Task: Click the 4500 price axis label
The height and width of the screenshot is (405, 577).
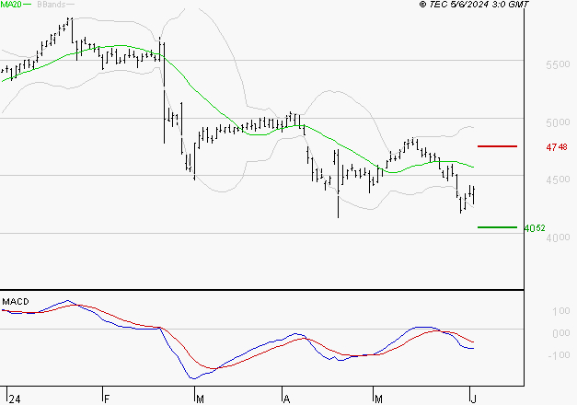Action: pos(558,179)
